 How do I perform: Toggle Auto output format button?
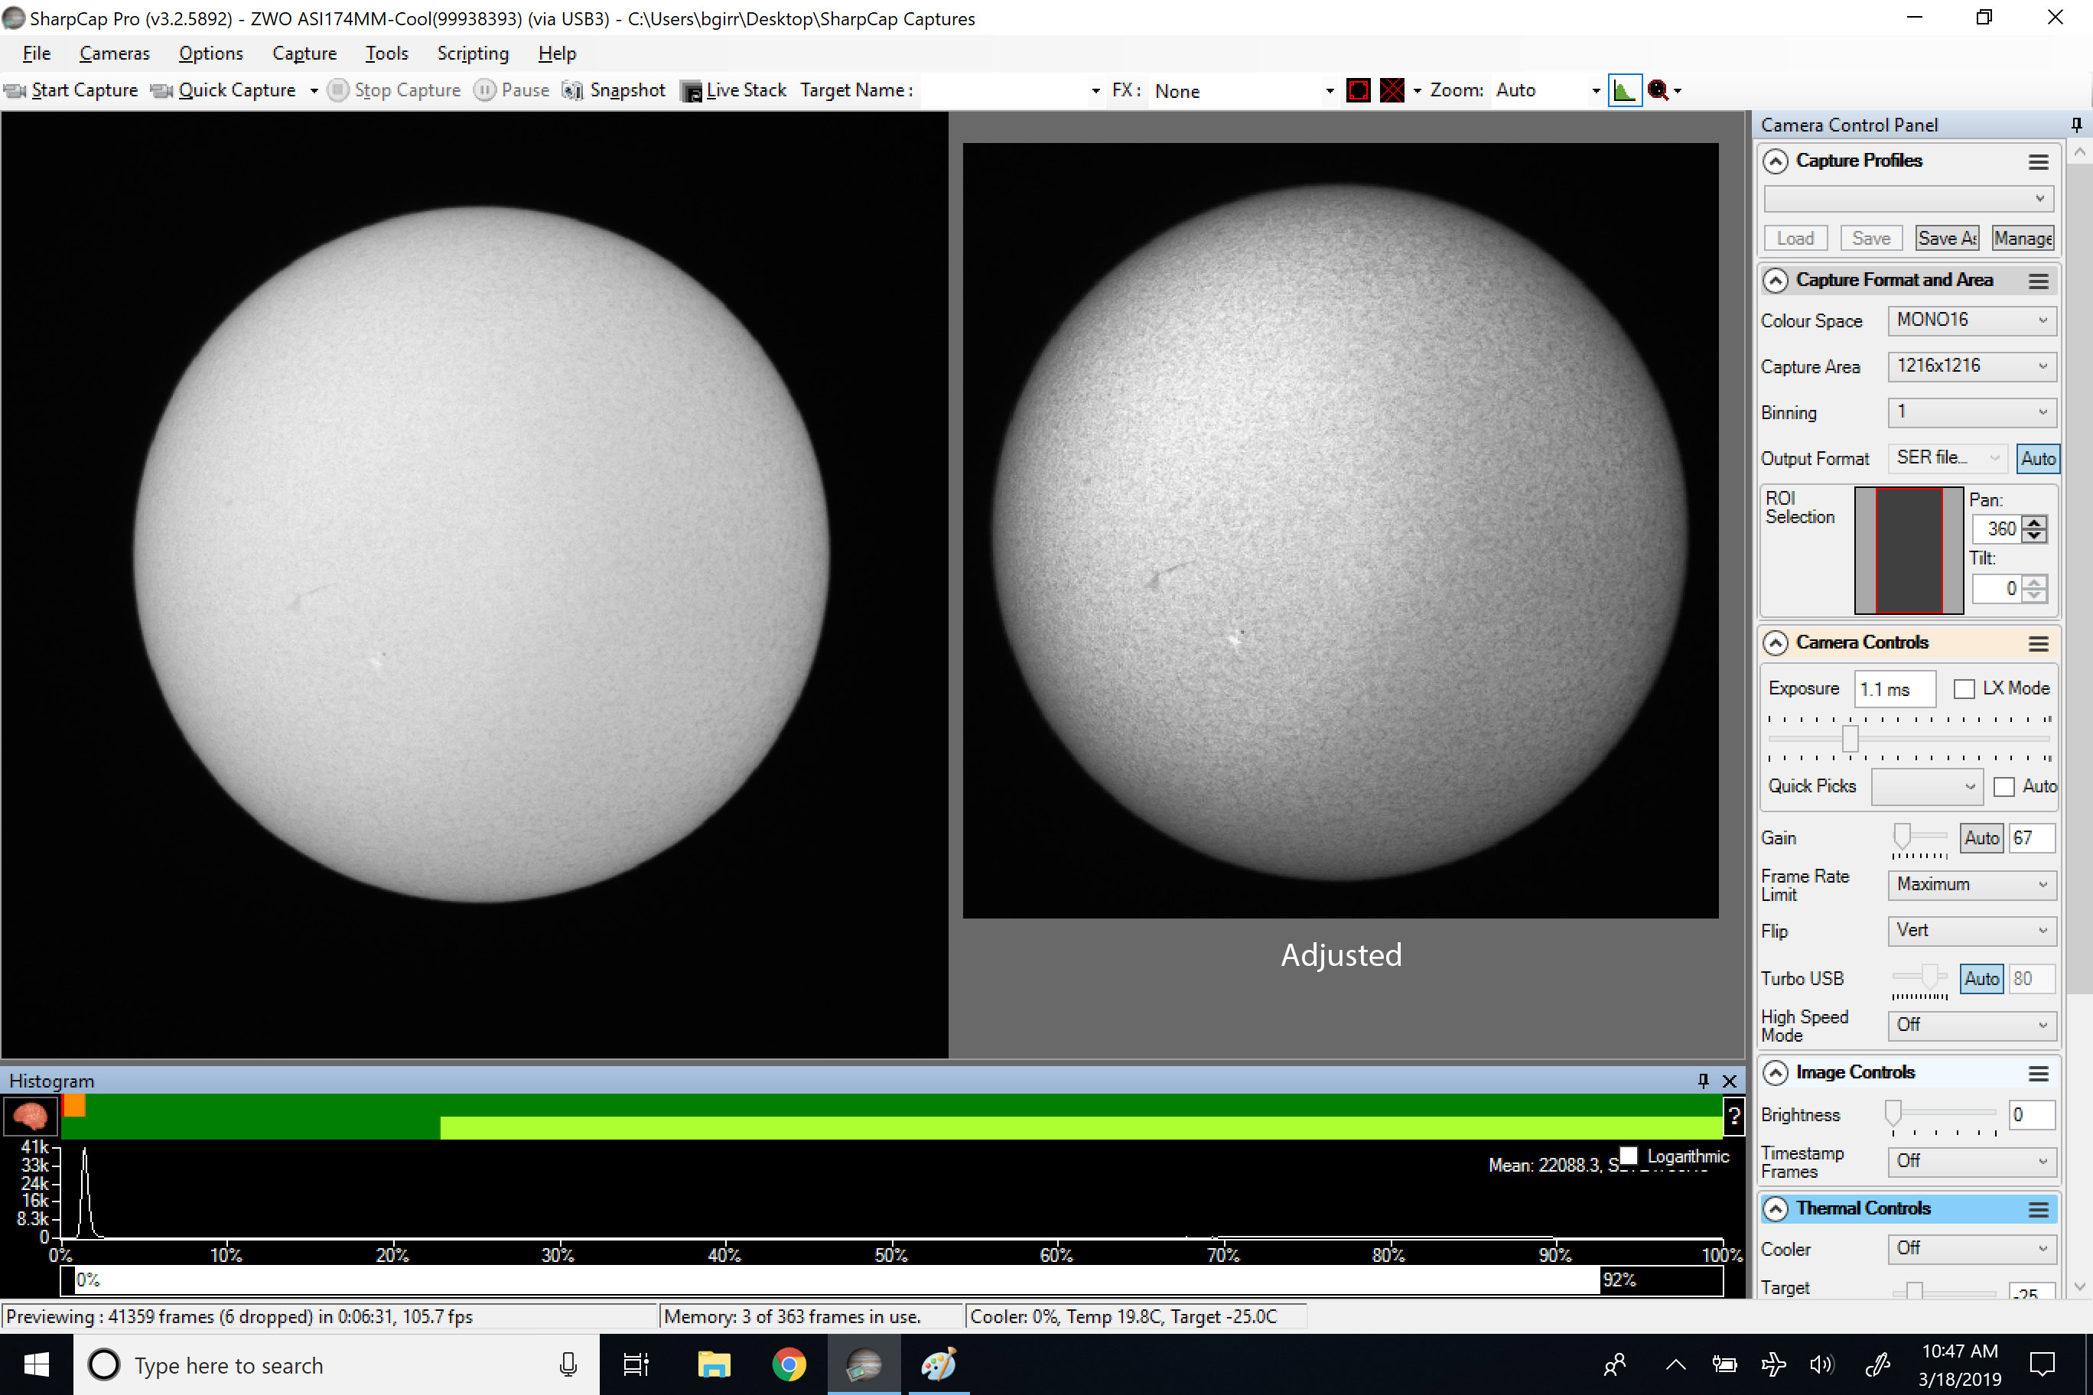2037,458
